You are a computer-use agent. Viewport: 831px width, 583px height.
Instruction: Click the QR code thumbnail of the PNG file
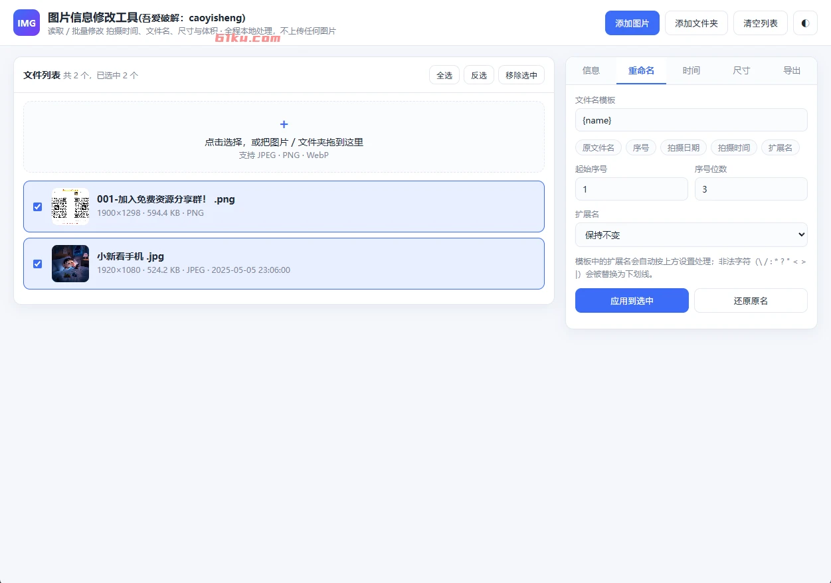70,207
